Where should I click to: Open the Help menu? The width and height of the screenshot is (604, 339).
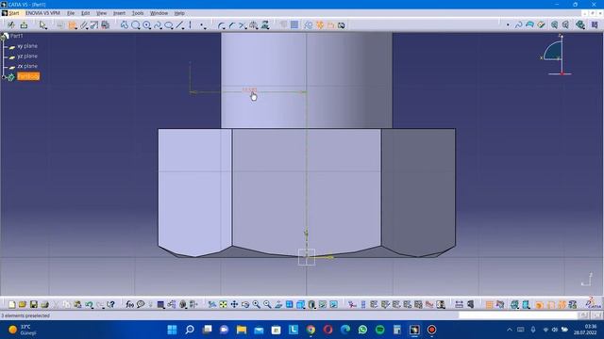(179, 13)
